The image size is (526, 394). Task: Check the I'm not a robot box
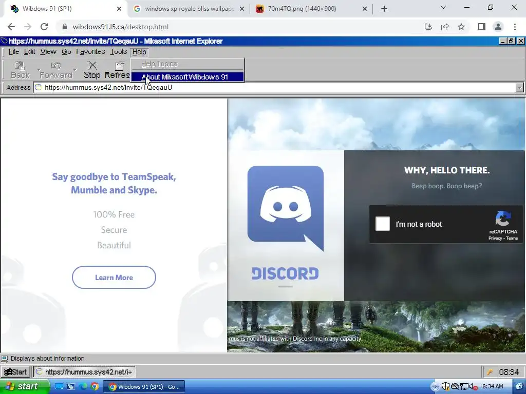tap(382, 224)
